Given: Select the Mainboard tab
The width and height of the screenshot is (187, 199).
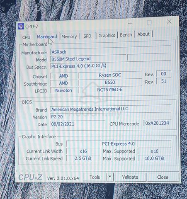Looking at the screenshot, I should point(47,37).
